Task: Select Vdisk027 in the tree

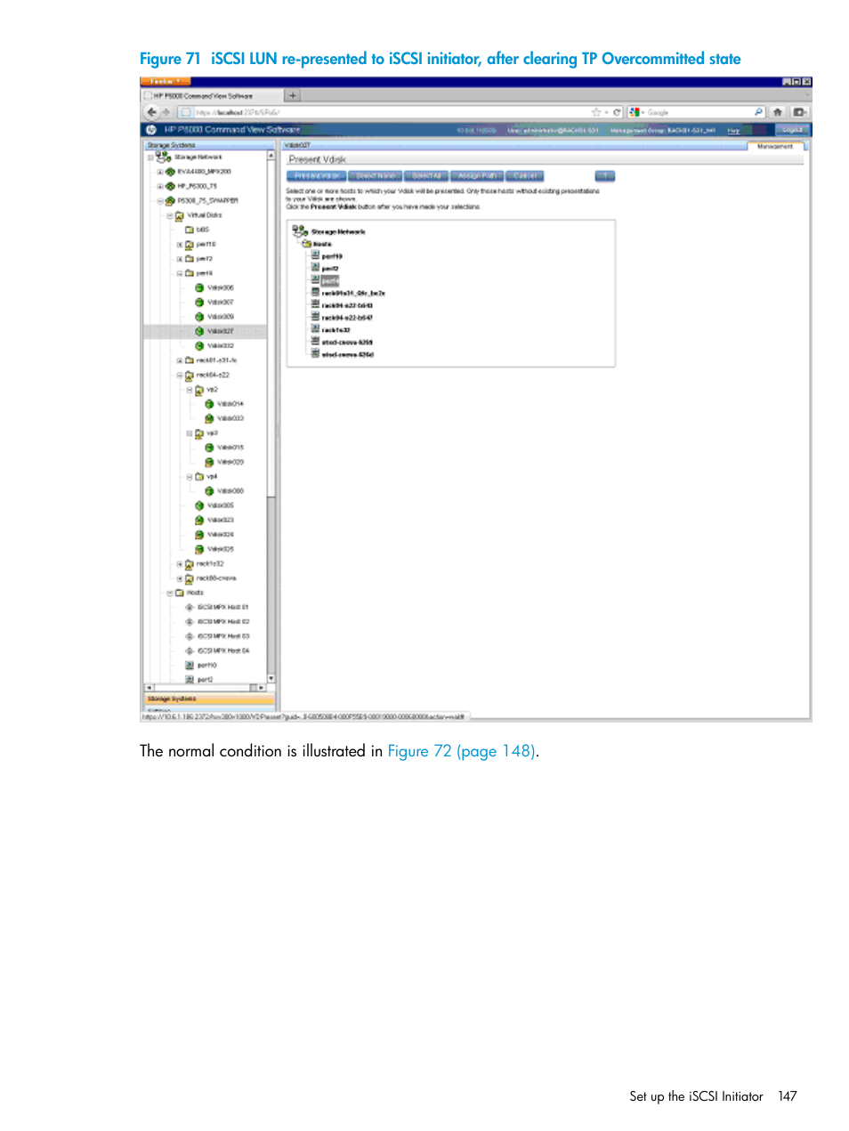Action: [221, 331]
